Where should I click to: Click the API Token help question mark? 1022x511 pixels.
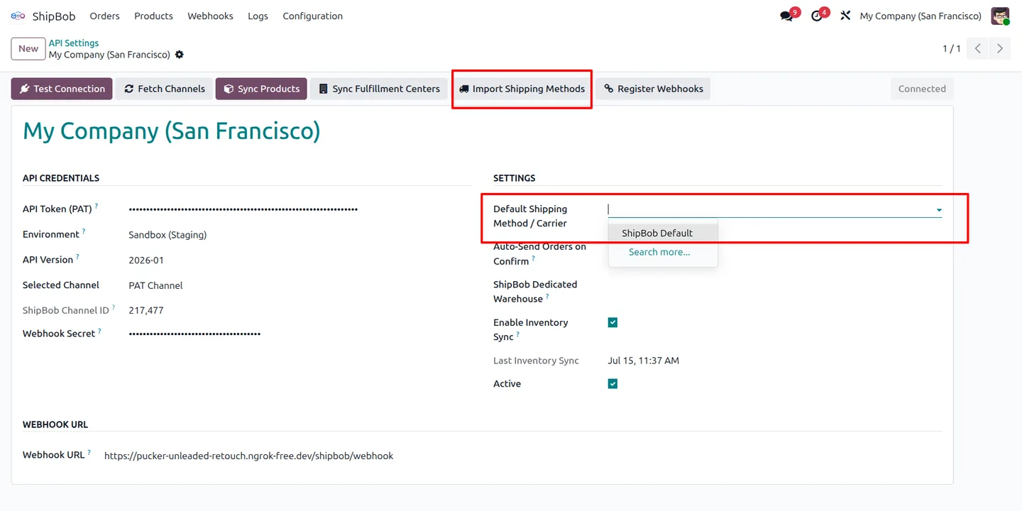97,207
